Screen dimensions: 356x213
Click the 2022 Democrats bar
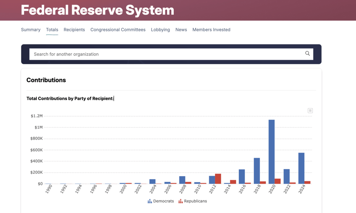[x=287, y=177]
